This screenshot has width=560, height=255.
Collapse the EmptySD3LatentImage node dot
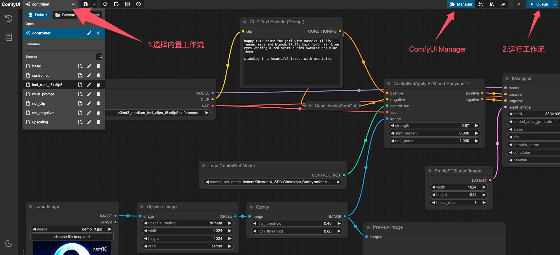pyautogui.click(x=430, y=171)
